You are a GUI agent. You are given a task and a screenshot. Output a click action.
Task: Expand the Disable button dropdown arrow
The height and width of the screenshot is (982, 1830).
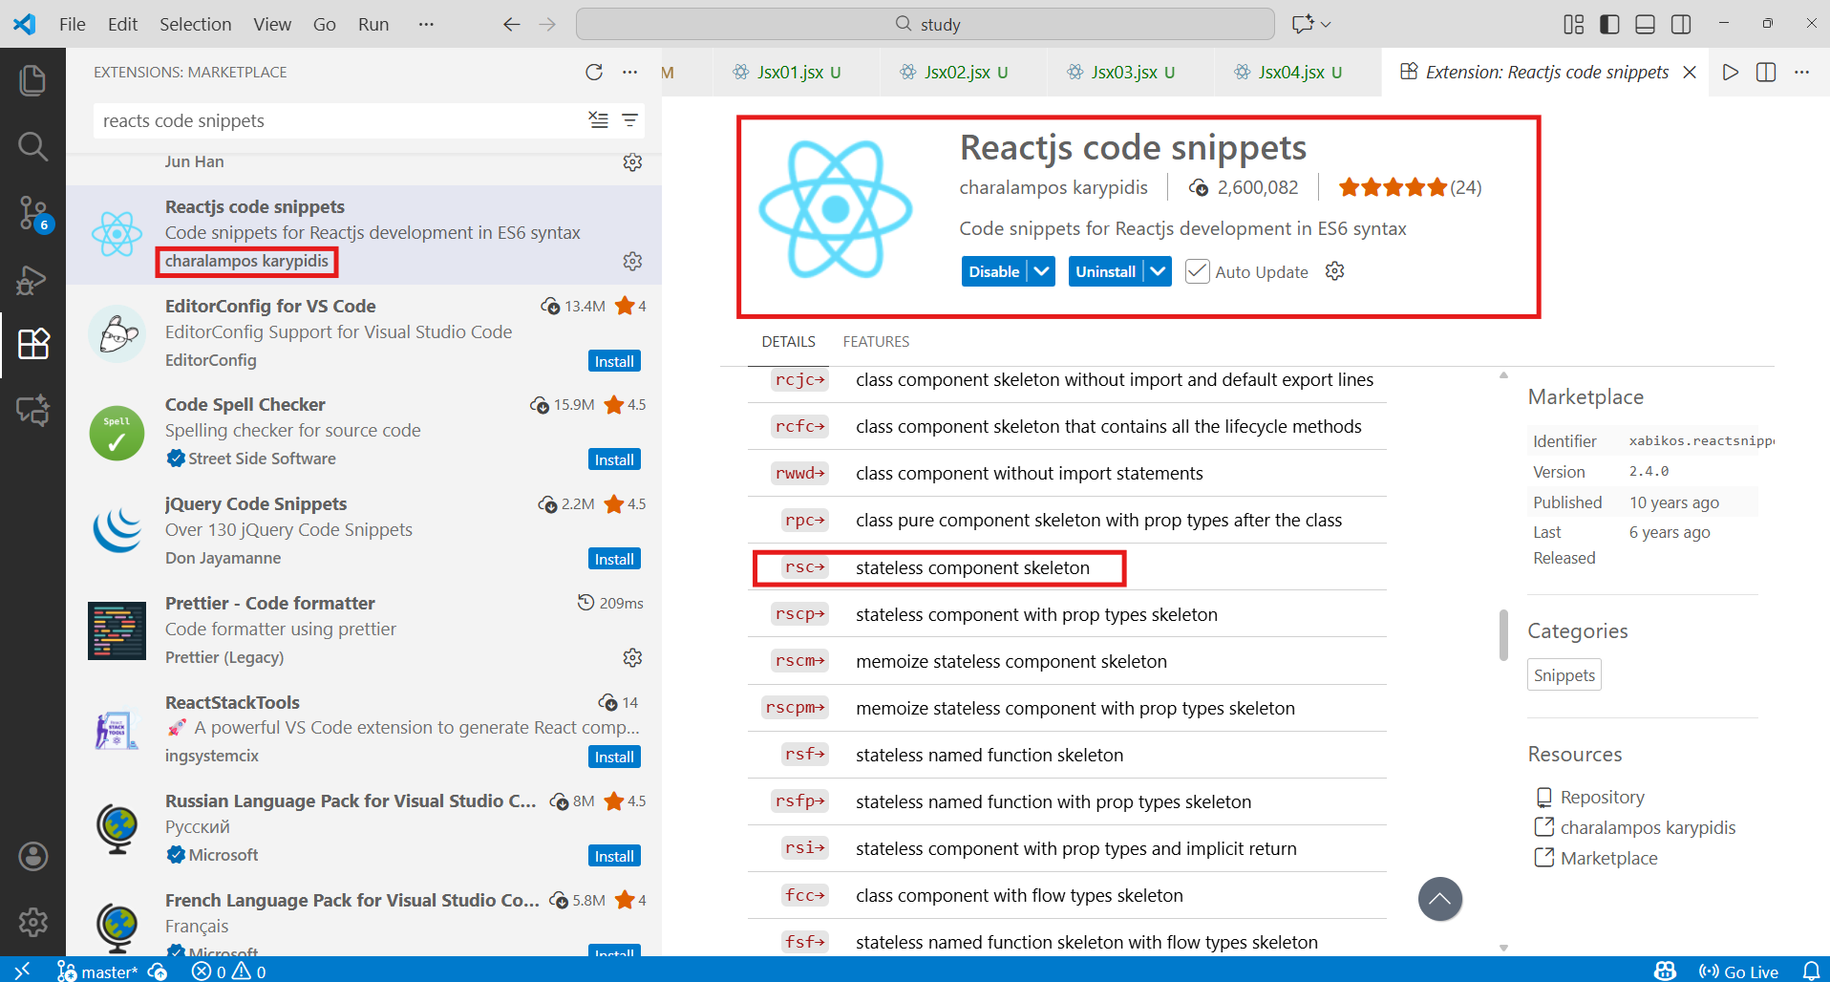tap(1042, 271)
